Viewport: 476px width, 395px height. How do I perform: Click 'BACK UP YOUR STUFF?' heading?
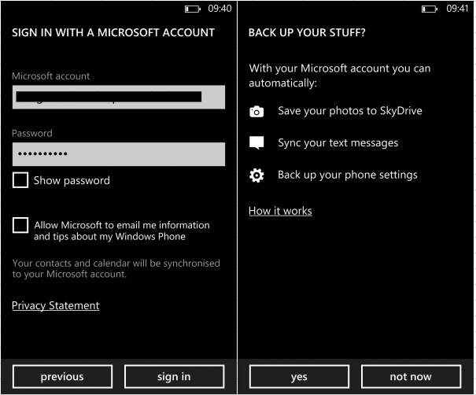[x=307, y=32]
